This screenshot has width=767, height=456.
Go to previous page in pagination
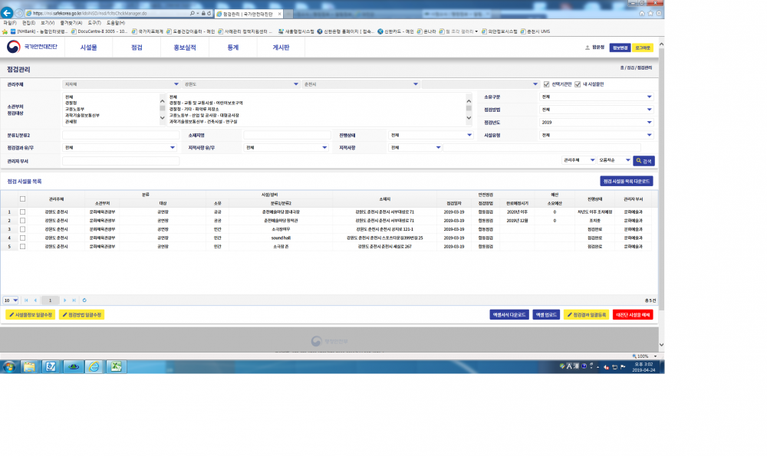pyautogui.click(x=35, y=300)
